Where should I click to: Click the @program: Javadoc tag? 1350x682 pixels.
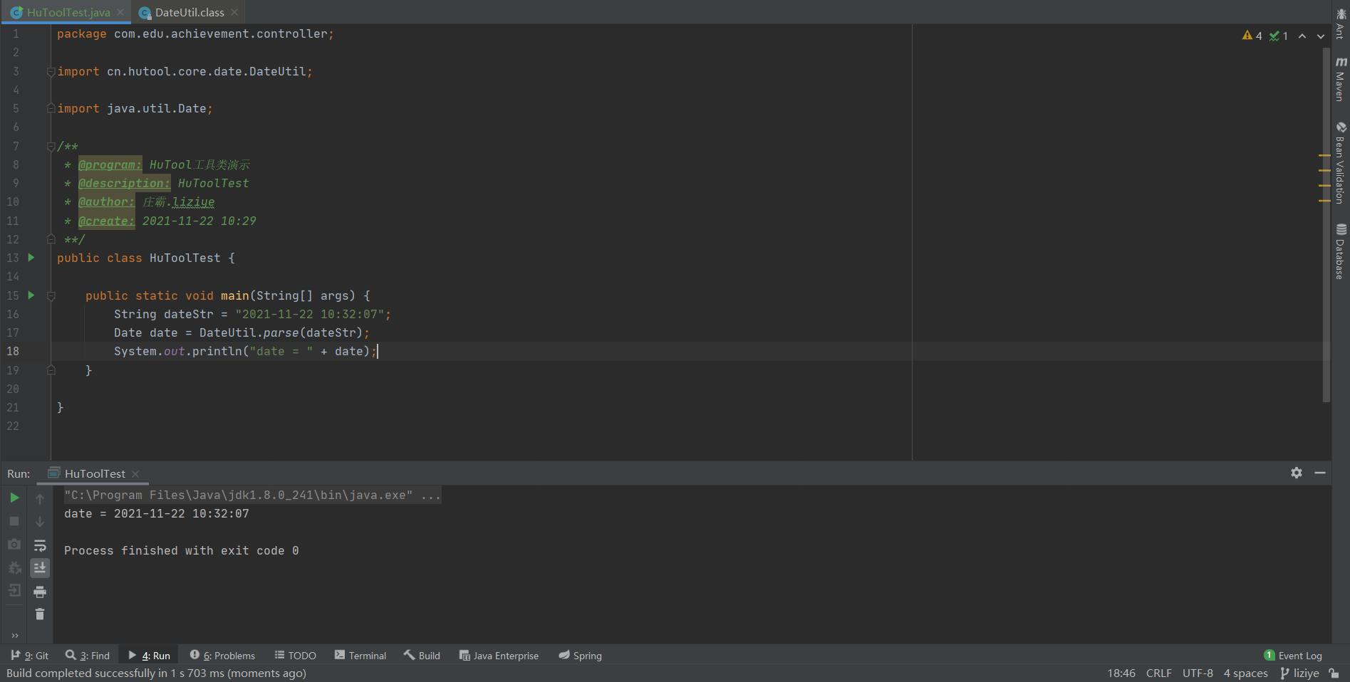pyautogui.click(x=110, y=164)
